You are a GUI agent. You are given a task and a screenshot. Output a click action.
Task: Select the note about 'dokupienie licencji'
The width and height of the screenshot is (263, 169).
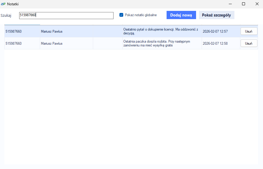[x=161, y=31]
